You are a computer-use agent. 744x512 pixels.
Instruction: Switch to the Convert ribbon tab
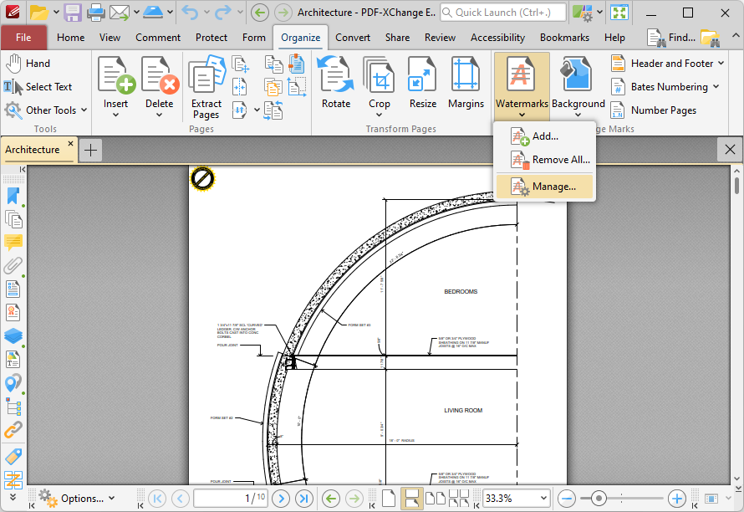pos(353,38)
